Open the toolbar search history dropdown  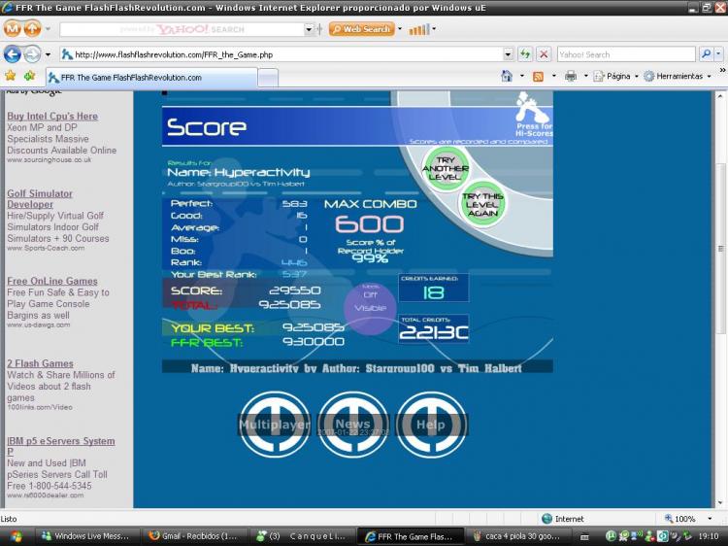pos(309,29)
